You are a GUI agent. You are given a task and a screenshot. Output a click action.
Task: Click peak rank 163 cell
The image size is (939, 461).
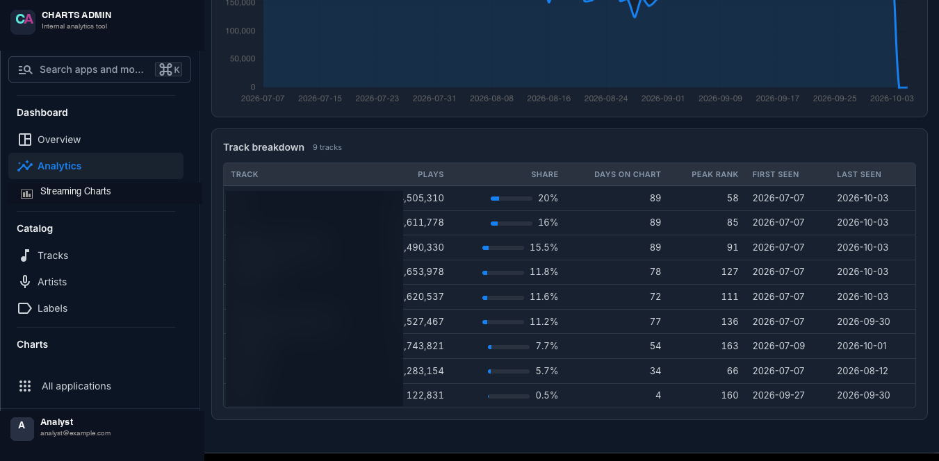[x=730, y=346]
